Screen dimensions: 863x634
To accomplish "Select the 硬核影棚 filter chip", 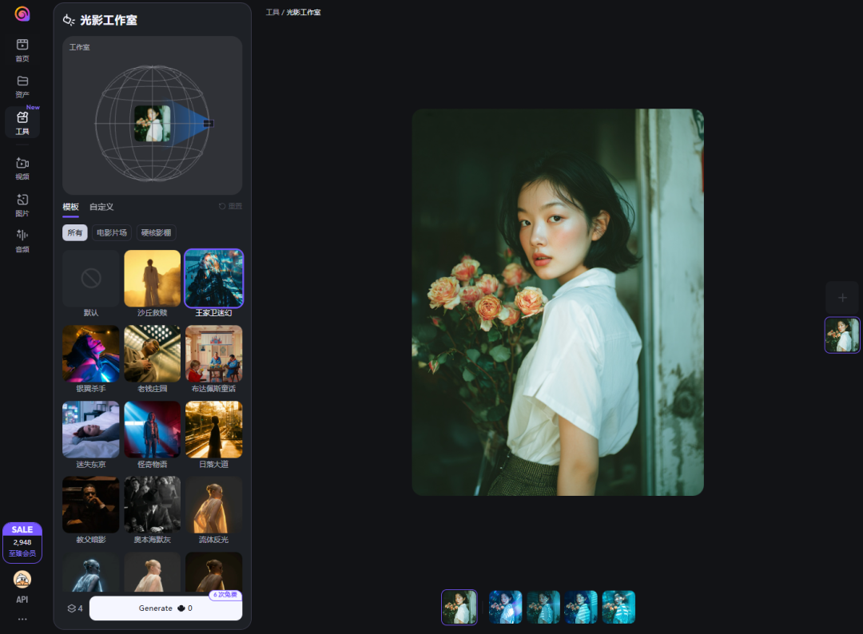I will tap(156, 233).
